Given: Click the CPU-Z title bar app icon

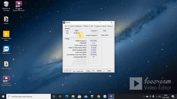Looking at the screenshot, I should coord(64,23).
